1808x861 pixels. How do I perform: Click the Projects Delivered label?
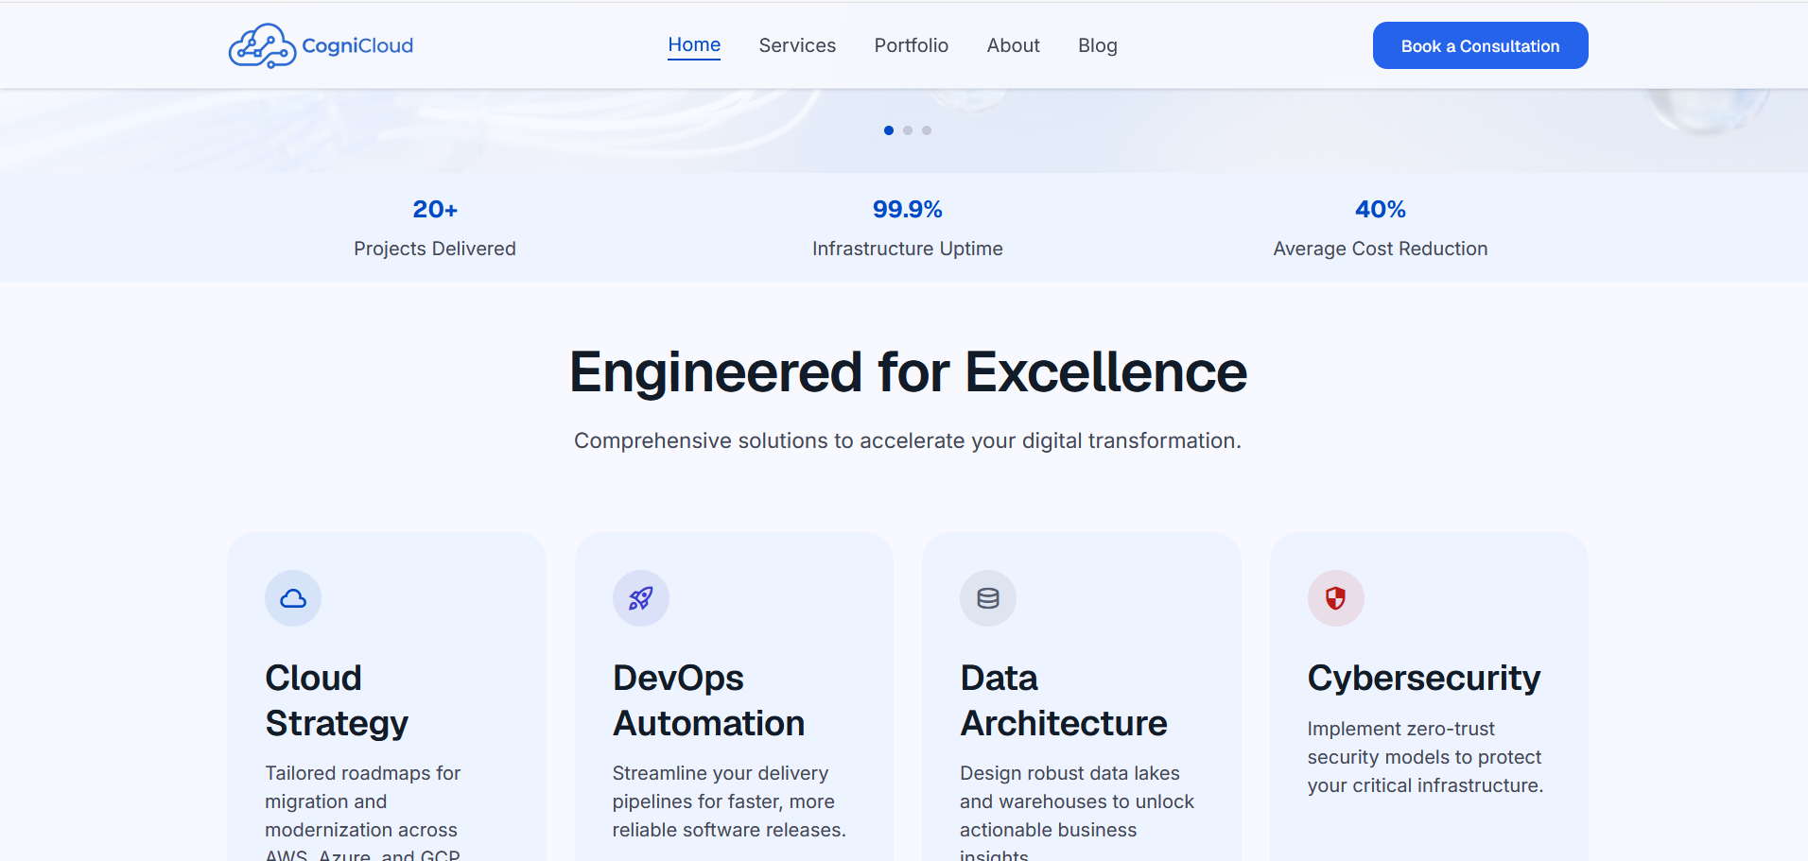(x=435, y=249)
